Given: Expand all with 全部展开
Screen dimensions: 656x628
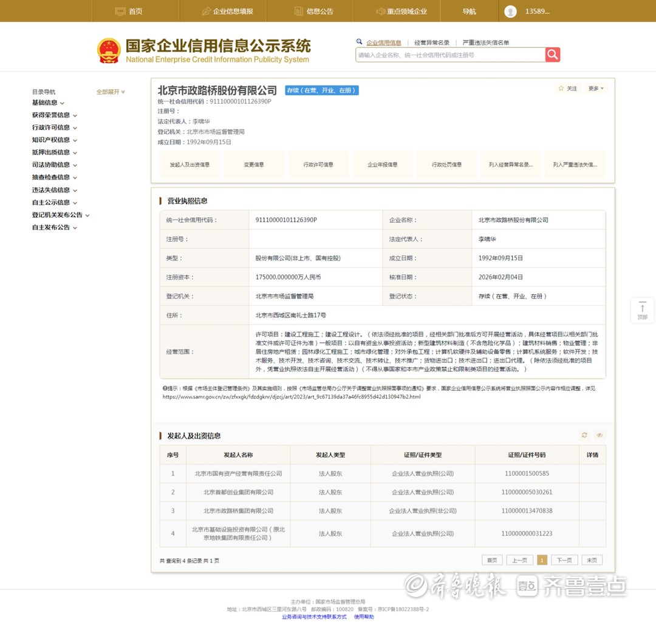Looking at the screenshot, I should click(x=111, y=92).
